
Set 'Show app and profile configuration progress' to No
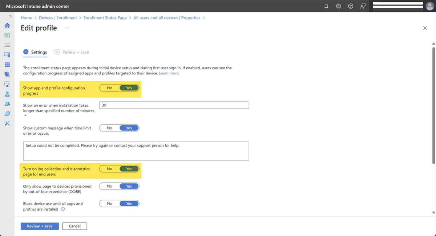click(x=109, y=88)
